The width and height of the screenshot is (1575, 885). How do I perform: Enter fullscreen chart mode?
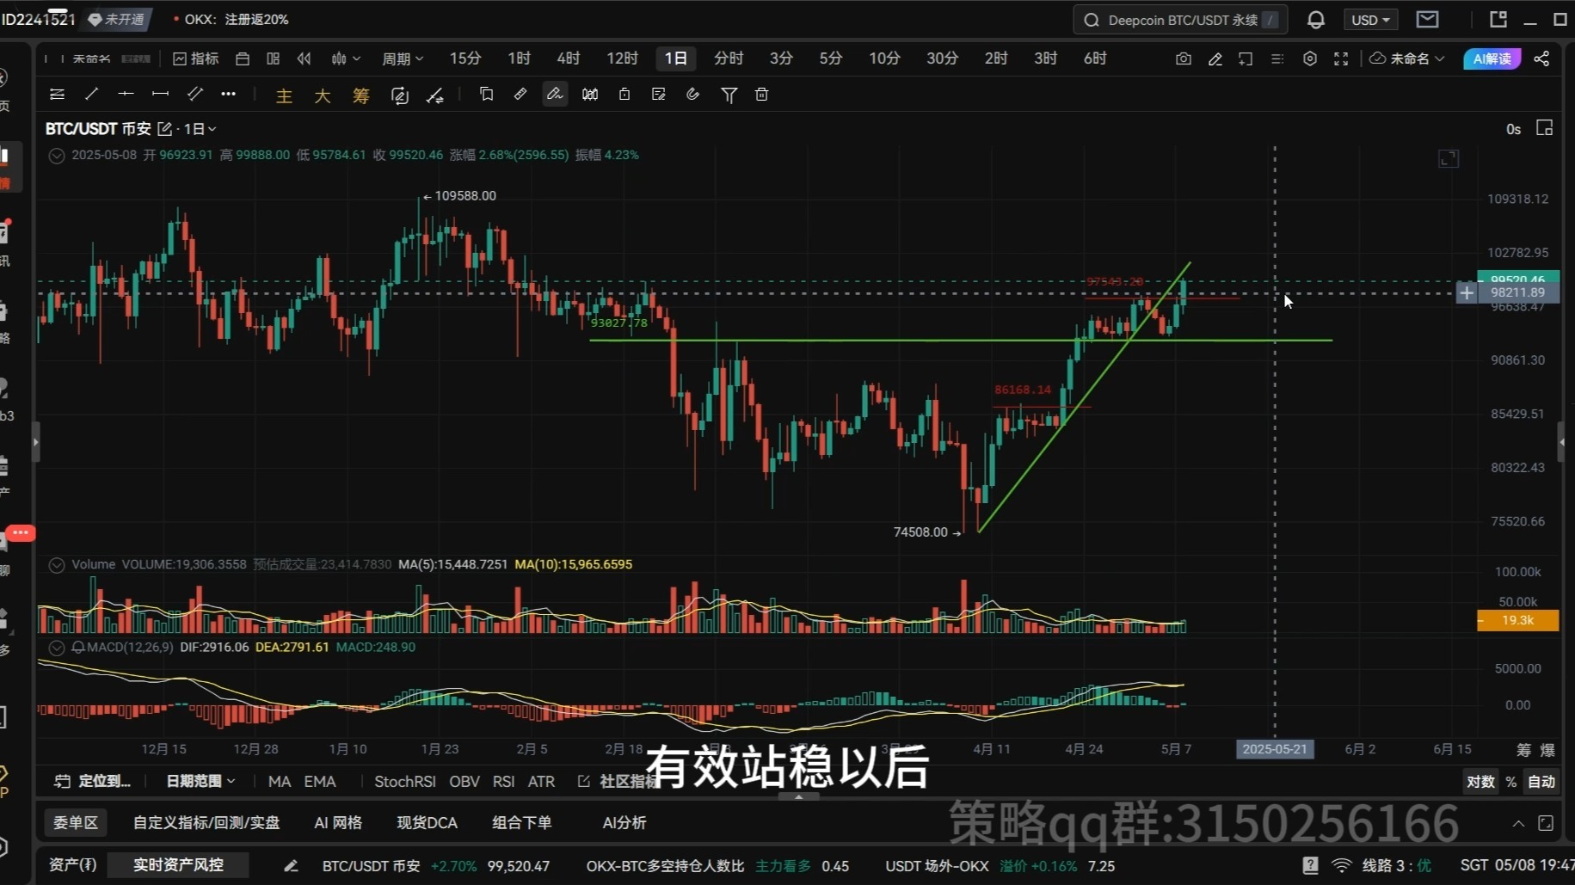[1341, 58]
